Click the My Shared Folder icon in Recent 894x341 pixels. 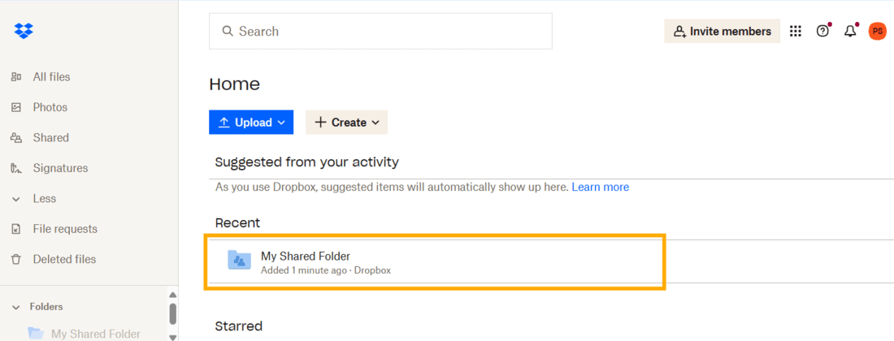point(239,260)
